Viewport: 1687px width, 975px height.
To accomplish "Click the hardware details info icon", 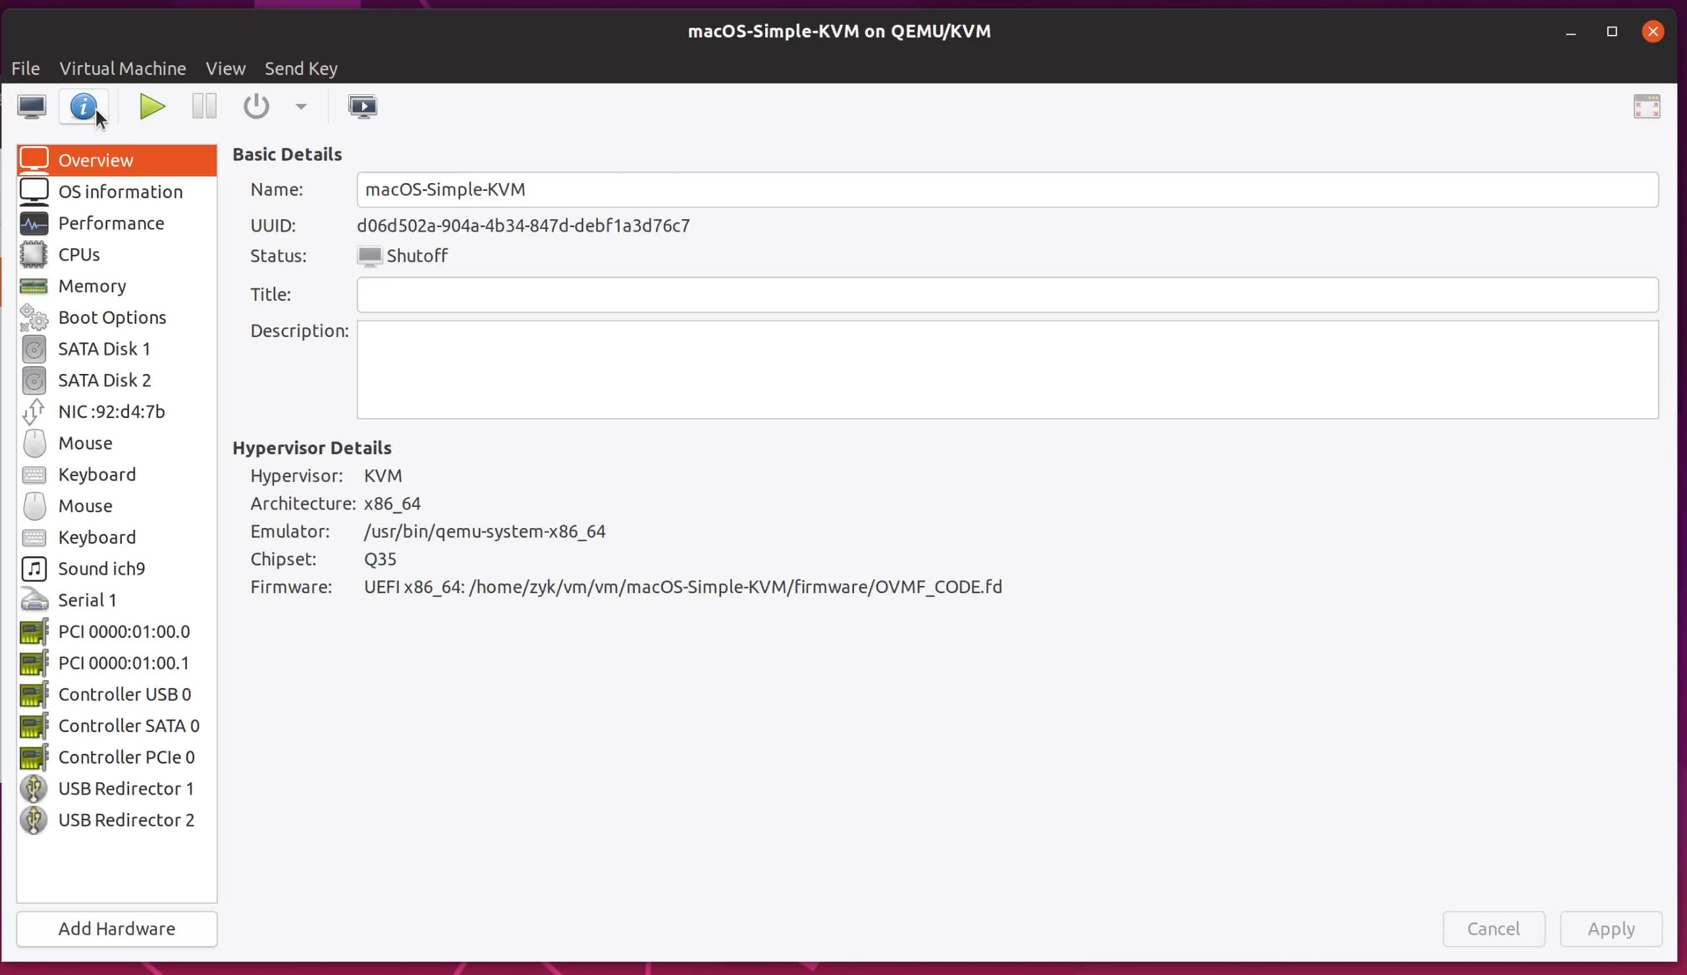I will 84,107.
